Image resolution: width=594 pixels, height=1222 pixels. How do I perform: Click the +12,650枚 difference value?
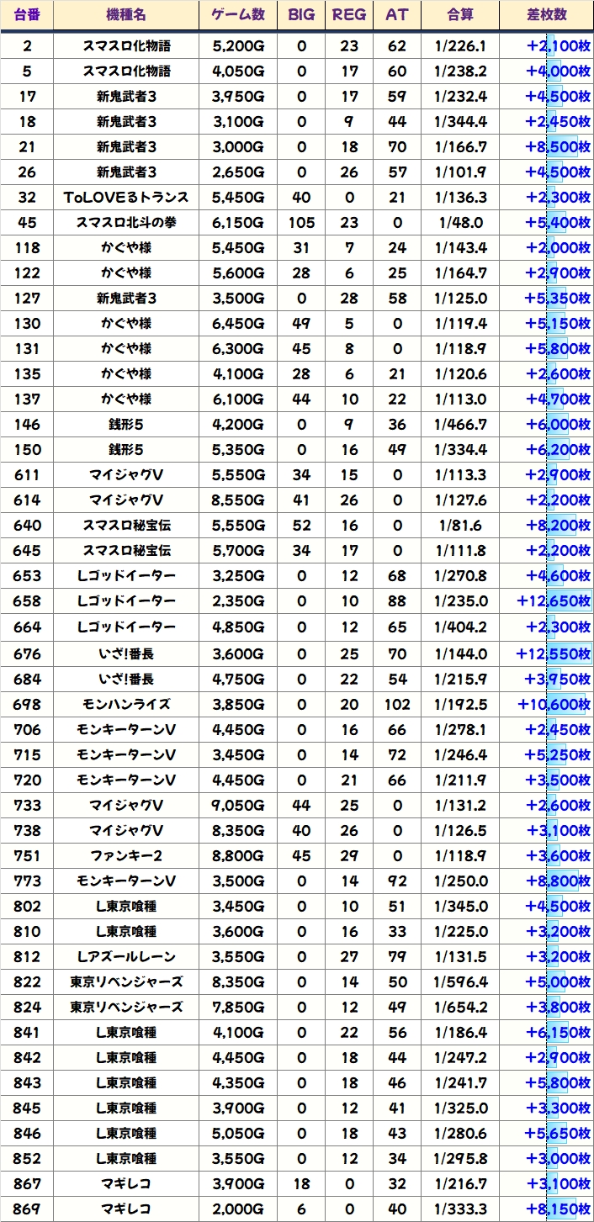pyautogui.click(x=554, y=601)
